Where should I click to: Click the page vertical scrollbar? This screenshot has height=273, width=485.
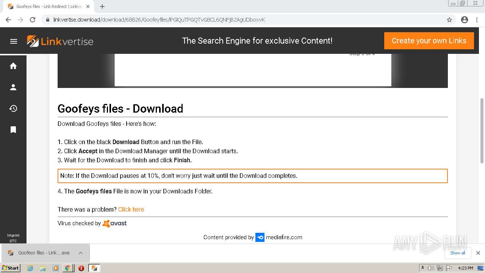[482, 131]
